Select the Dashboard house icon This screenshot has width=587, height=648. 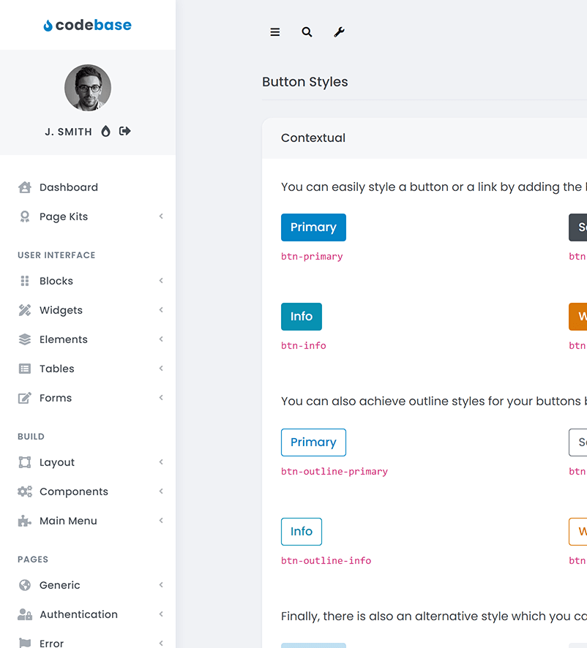coord(24,187)
